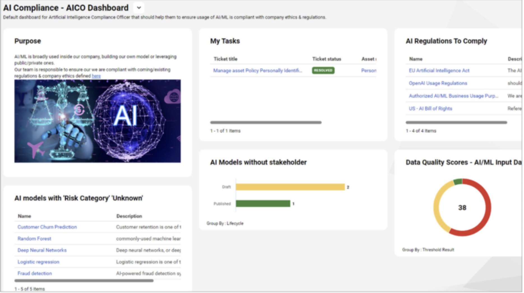
Task: Open Authorized AI/ML Business Usage Purp... link
Action: click(453, 96)
